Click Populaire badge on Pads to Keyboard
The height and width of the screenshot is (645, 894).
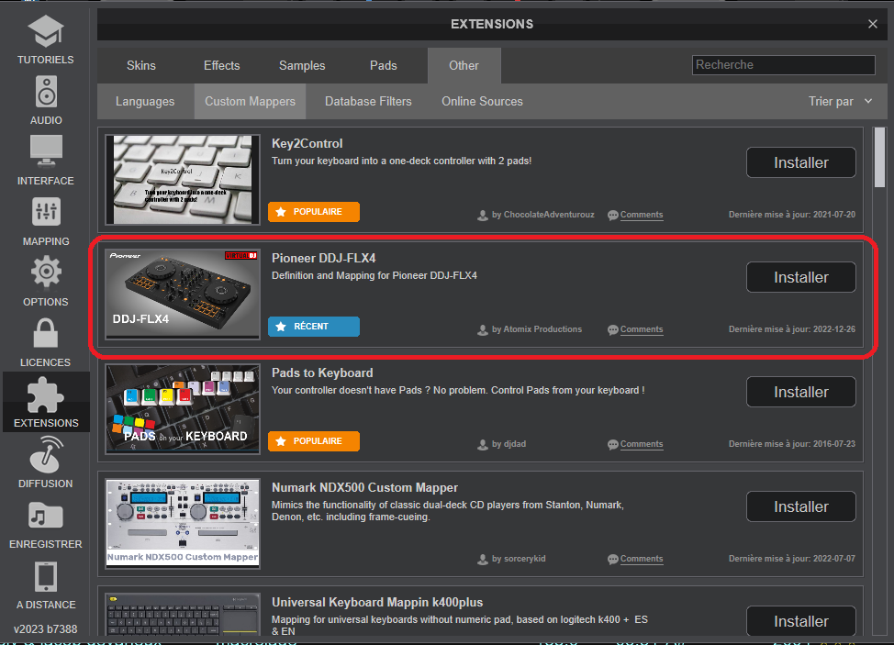tap(314, 441)
